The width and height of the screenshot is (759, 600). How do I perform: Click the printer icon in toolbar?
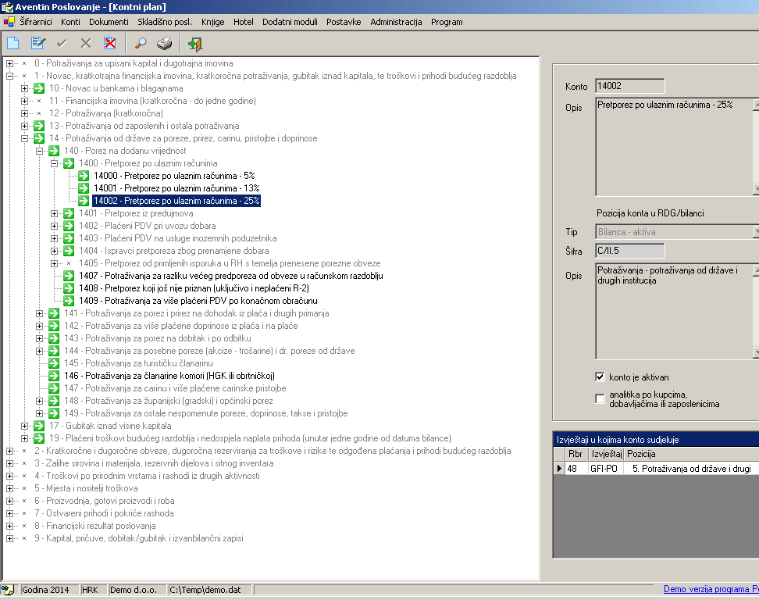[164, 44]
